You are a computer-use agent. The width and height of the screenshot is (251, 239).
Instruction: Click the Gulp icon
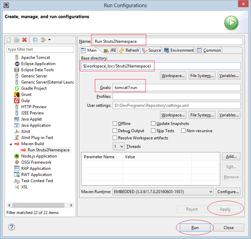pos(17,101)
